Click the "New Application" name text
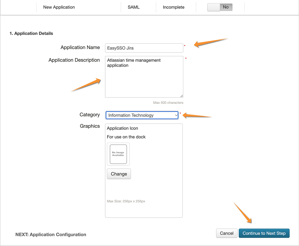This screenshot has height=246, width=299. tap(59, 7)
